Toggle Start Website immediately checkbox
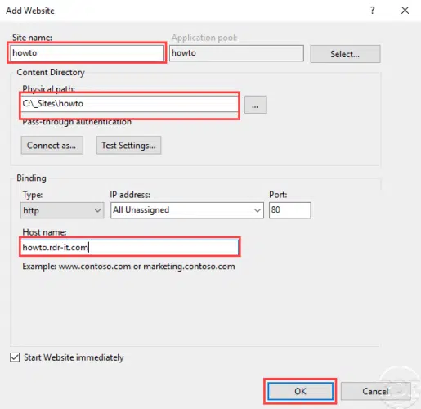Image resolution: width=421 pixels, height=409 pixels. point(15,357)
